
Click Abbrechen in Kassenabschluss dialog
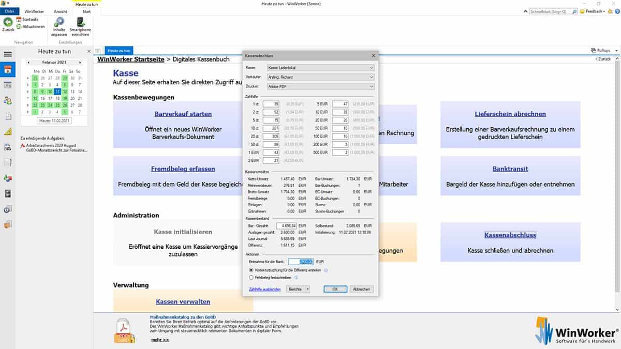click(x=362, y=289)
